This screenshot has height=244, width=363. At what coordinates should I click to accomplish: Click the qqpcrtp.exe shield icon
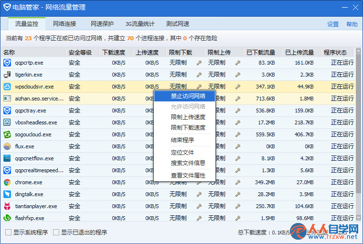(7, 63)
